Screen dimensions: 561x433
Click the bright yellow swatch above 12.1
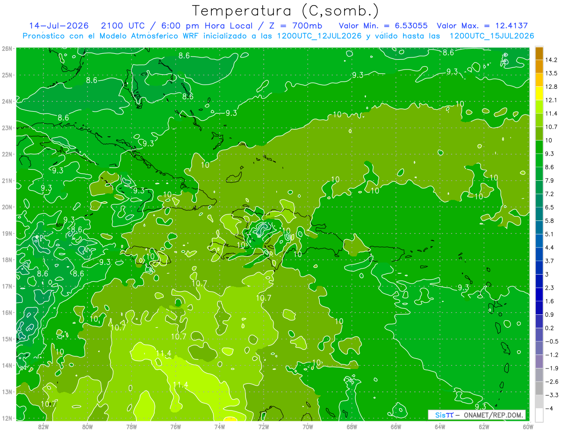click(539, 93)
